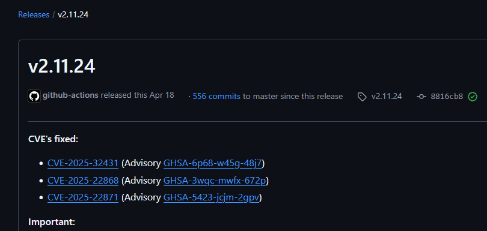Open the CVE-2025-22868 link
Viewport: 487px width, 231px height.
coord(83,181)
